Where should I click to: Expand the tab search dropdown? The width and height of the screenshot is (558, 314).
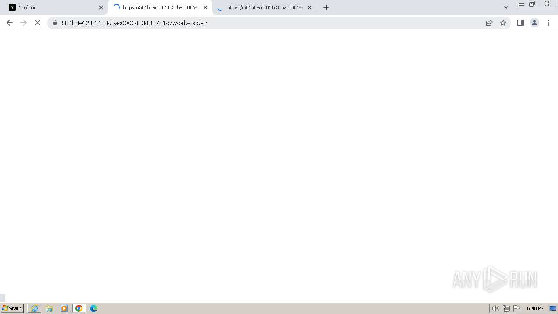click(506, 7)
